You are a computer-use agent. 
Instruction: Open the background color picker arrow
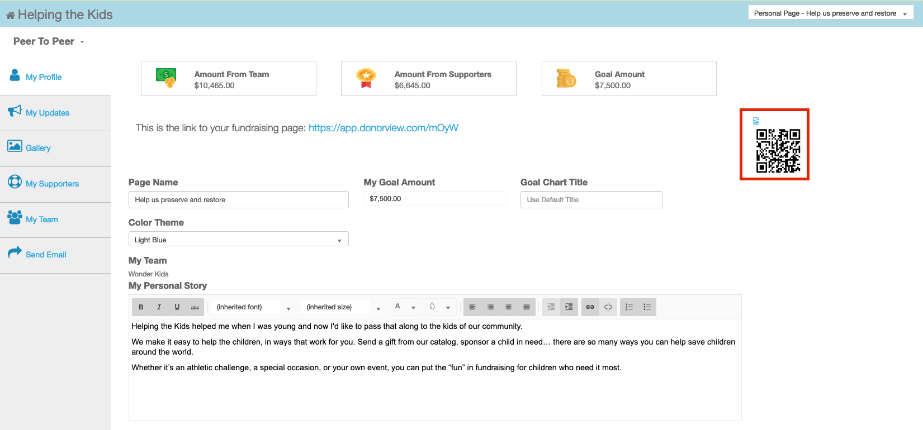[x=448, y=308]
